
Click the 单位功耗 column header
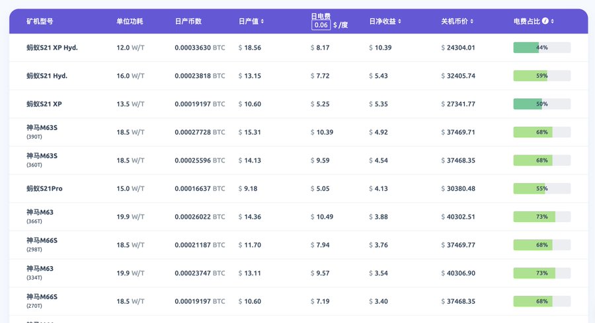point(130,21)
